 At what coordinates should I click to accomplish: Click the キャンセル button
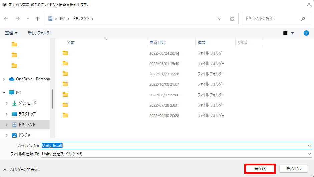click(293, 169)
